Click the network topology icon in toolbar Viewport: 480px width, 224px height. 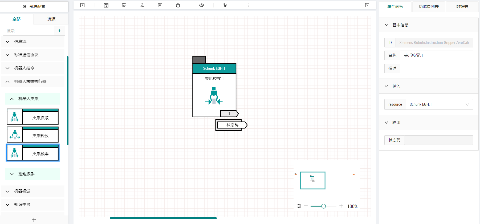[142, 5]
